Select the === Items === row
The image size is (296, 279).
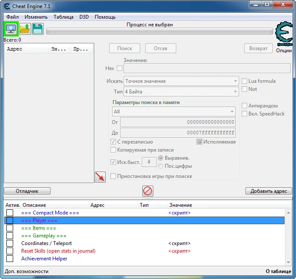tap(144, 228)
